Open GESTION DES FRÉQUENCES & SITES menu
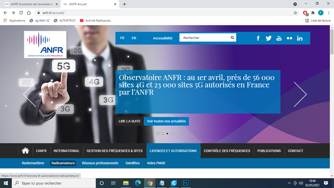 [x=114, y=151]
